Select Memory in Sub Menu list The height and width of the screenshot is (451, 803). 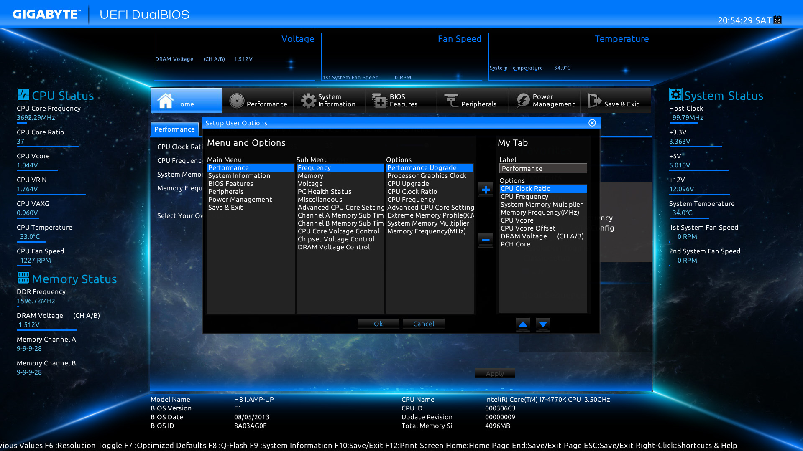tap(340, 176)
